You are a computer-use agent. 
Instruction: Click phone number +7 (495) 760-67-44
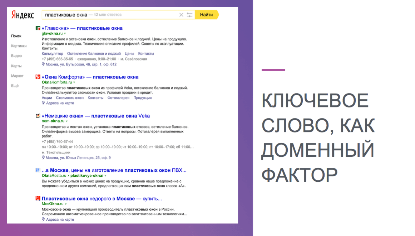(58, 142)
